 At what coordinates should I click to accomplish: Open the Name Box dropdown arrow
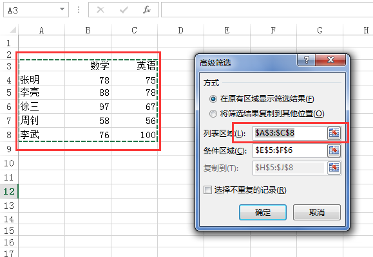point(62,9)
